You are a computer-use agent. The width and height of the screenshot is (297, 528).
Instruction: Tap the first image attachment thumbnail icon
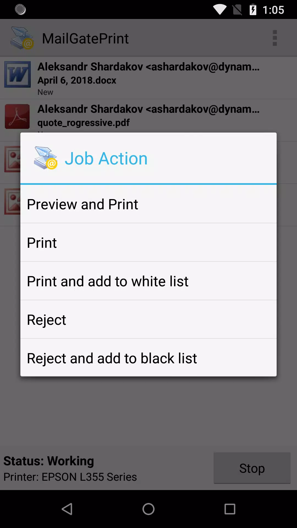(x=12, y=159)
